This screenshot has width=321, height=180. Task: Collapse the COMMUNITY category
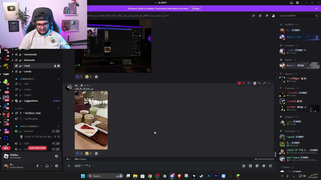tap(27, 79)
